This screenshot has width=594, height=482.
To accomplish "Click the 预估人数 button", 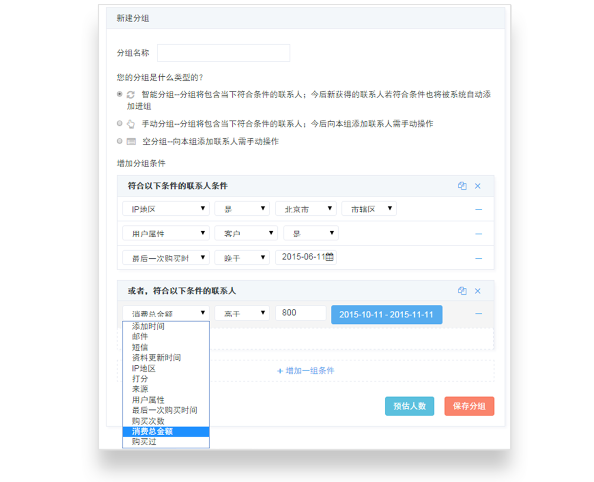I will point(409,406).
